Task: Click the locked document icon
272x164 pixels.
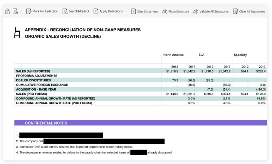Action: tap(15, 11)
